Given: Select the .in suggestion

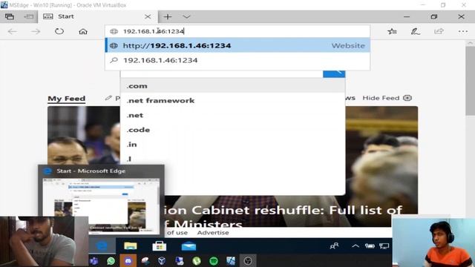Looking at the screenshot, I should [x=232, y=145].
